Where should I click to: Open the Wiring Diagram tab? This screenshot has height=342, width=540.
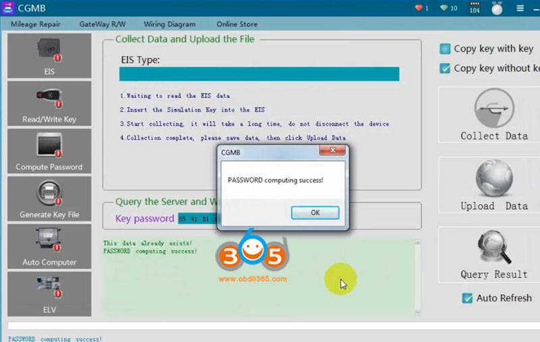(x=169, y=24)
